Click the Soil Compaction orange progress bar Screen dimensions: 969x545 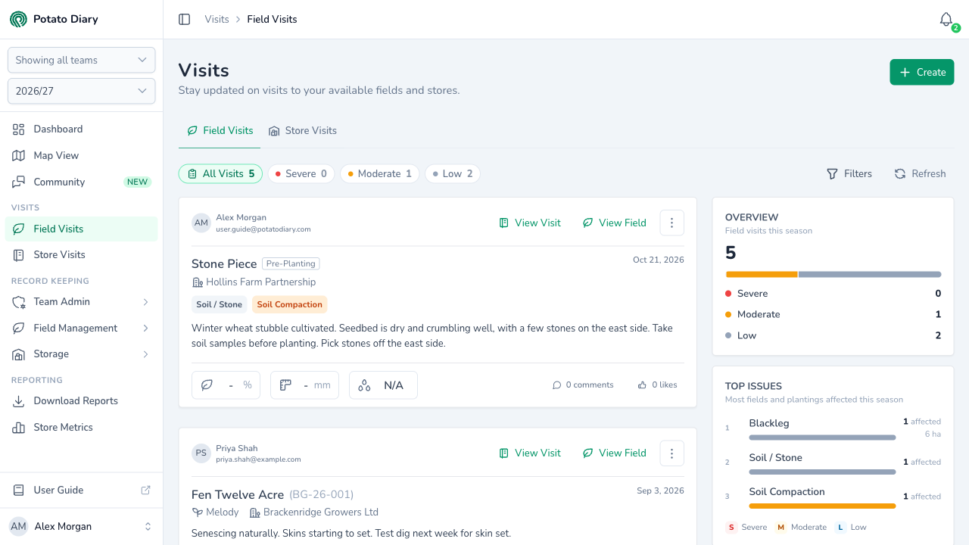click(x=822, y=506)
